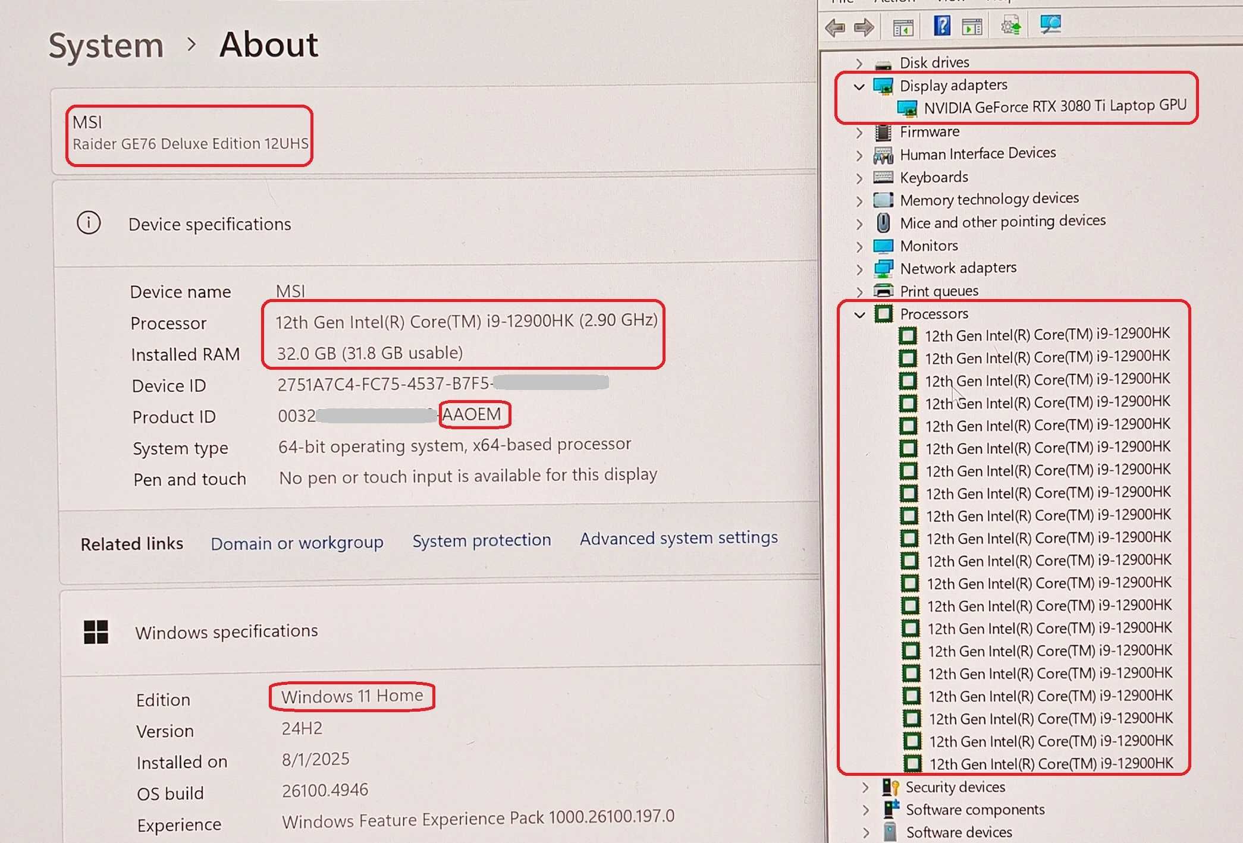Click the Show/Hide Console Tree toolbar icon
Viewport: 1243px width, 843px height.
(x=903, y=27)
